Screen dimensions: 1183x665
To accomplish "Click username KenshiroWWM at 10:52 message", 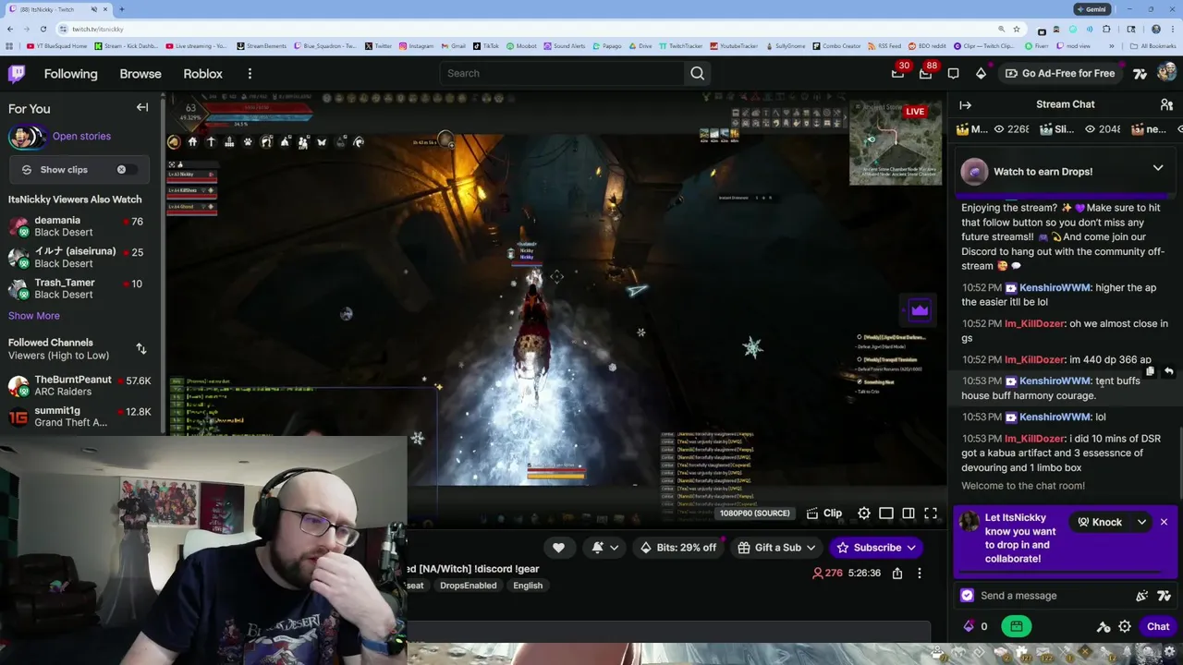I will pyautogui.click(x=1055, y=287).
